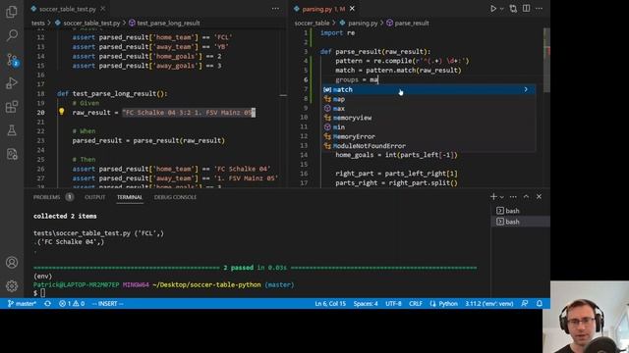
Task: Open terminal panel more actions menu
Action: [x=513, y=196]
